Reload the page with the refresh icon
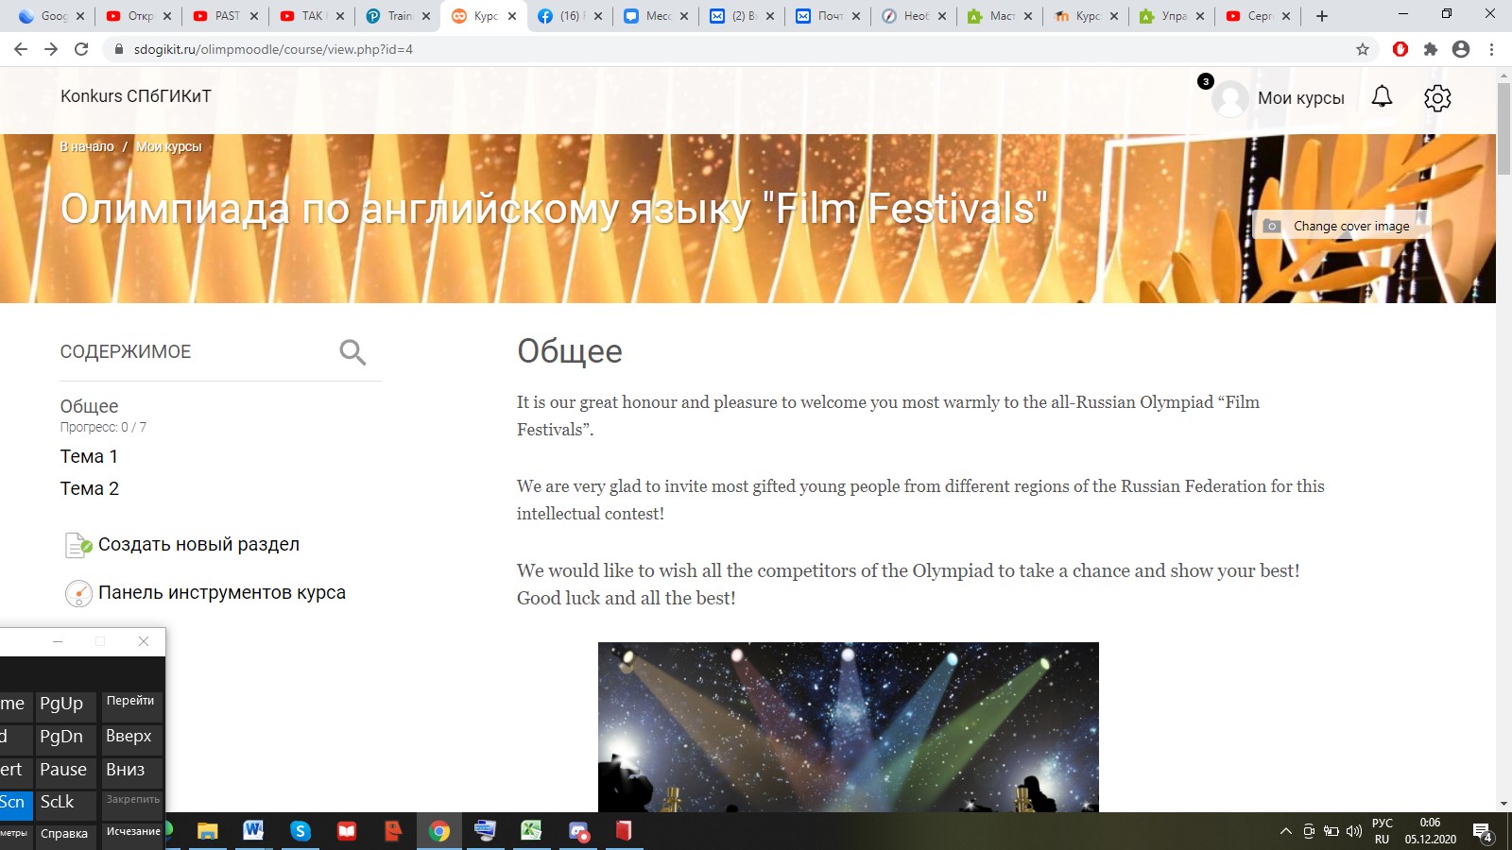Image resolution: width=1512 pixels, height=850 pixels. pyautogui.click(x=81, y=49)
